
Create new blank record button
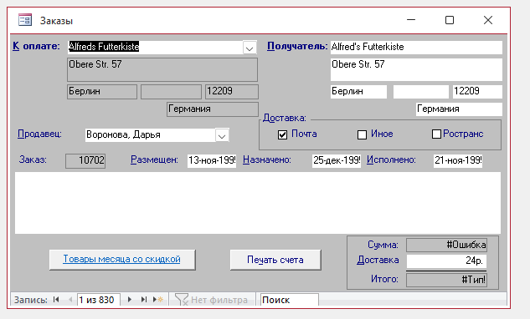158,300
